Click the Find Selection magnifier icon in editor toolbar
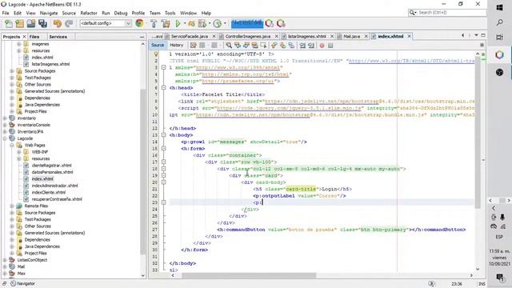The image size is (512, 288). [x=229, y=46]
